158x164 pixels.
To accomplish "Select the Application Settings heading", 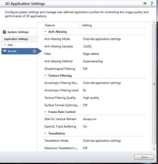I will pyautogui.click(x=16, y=39).
